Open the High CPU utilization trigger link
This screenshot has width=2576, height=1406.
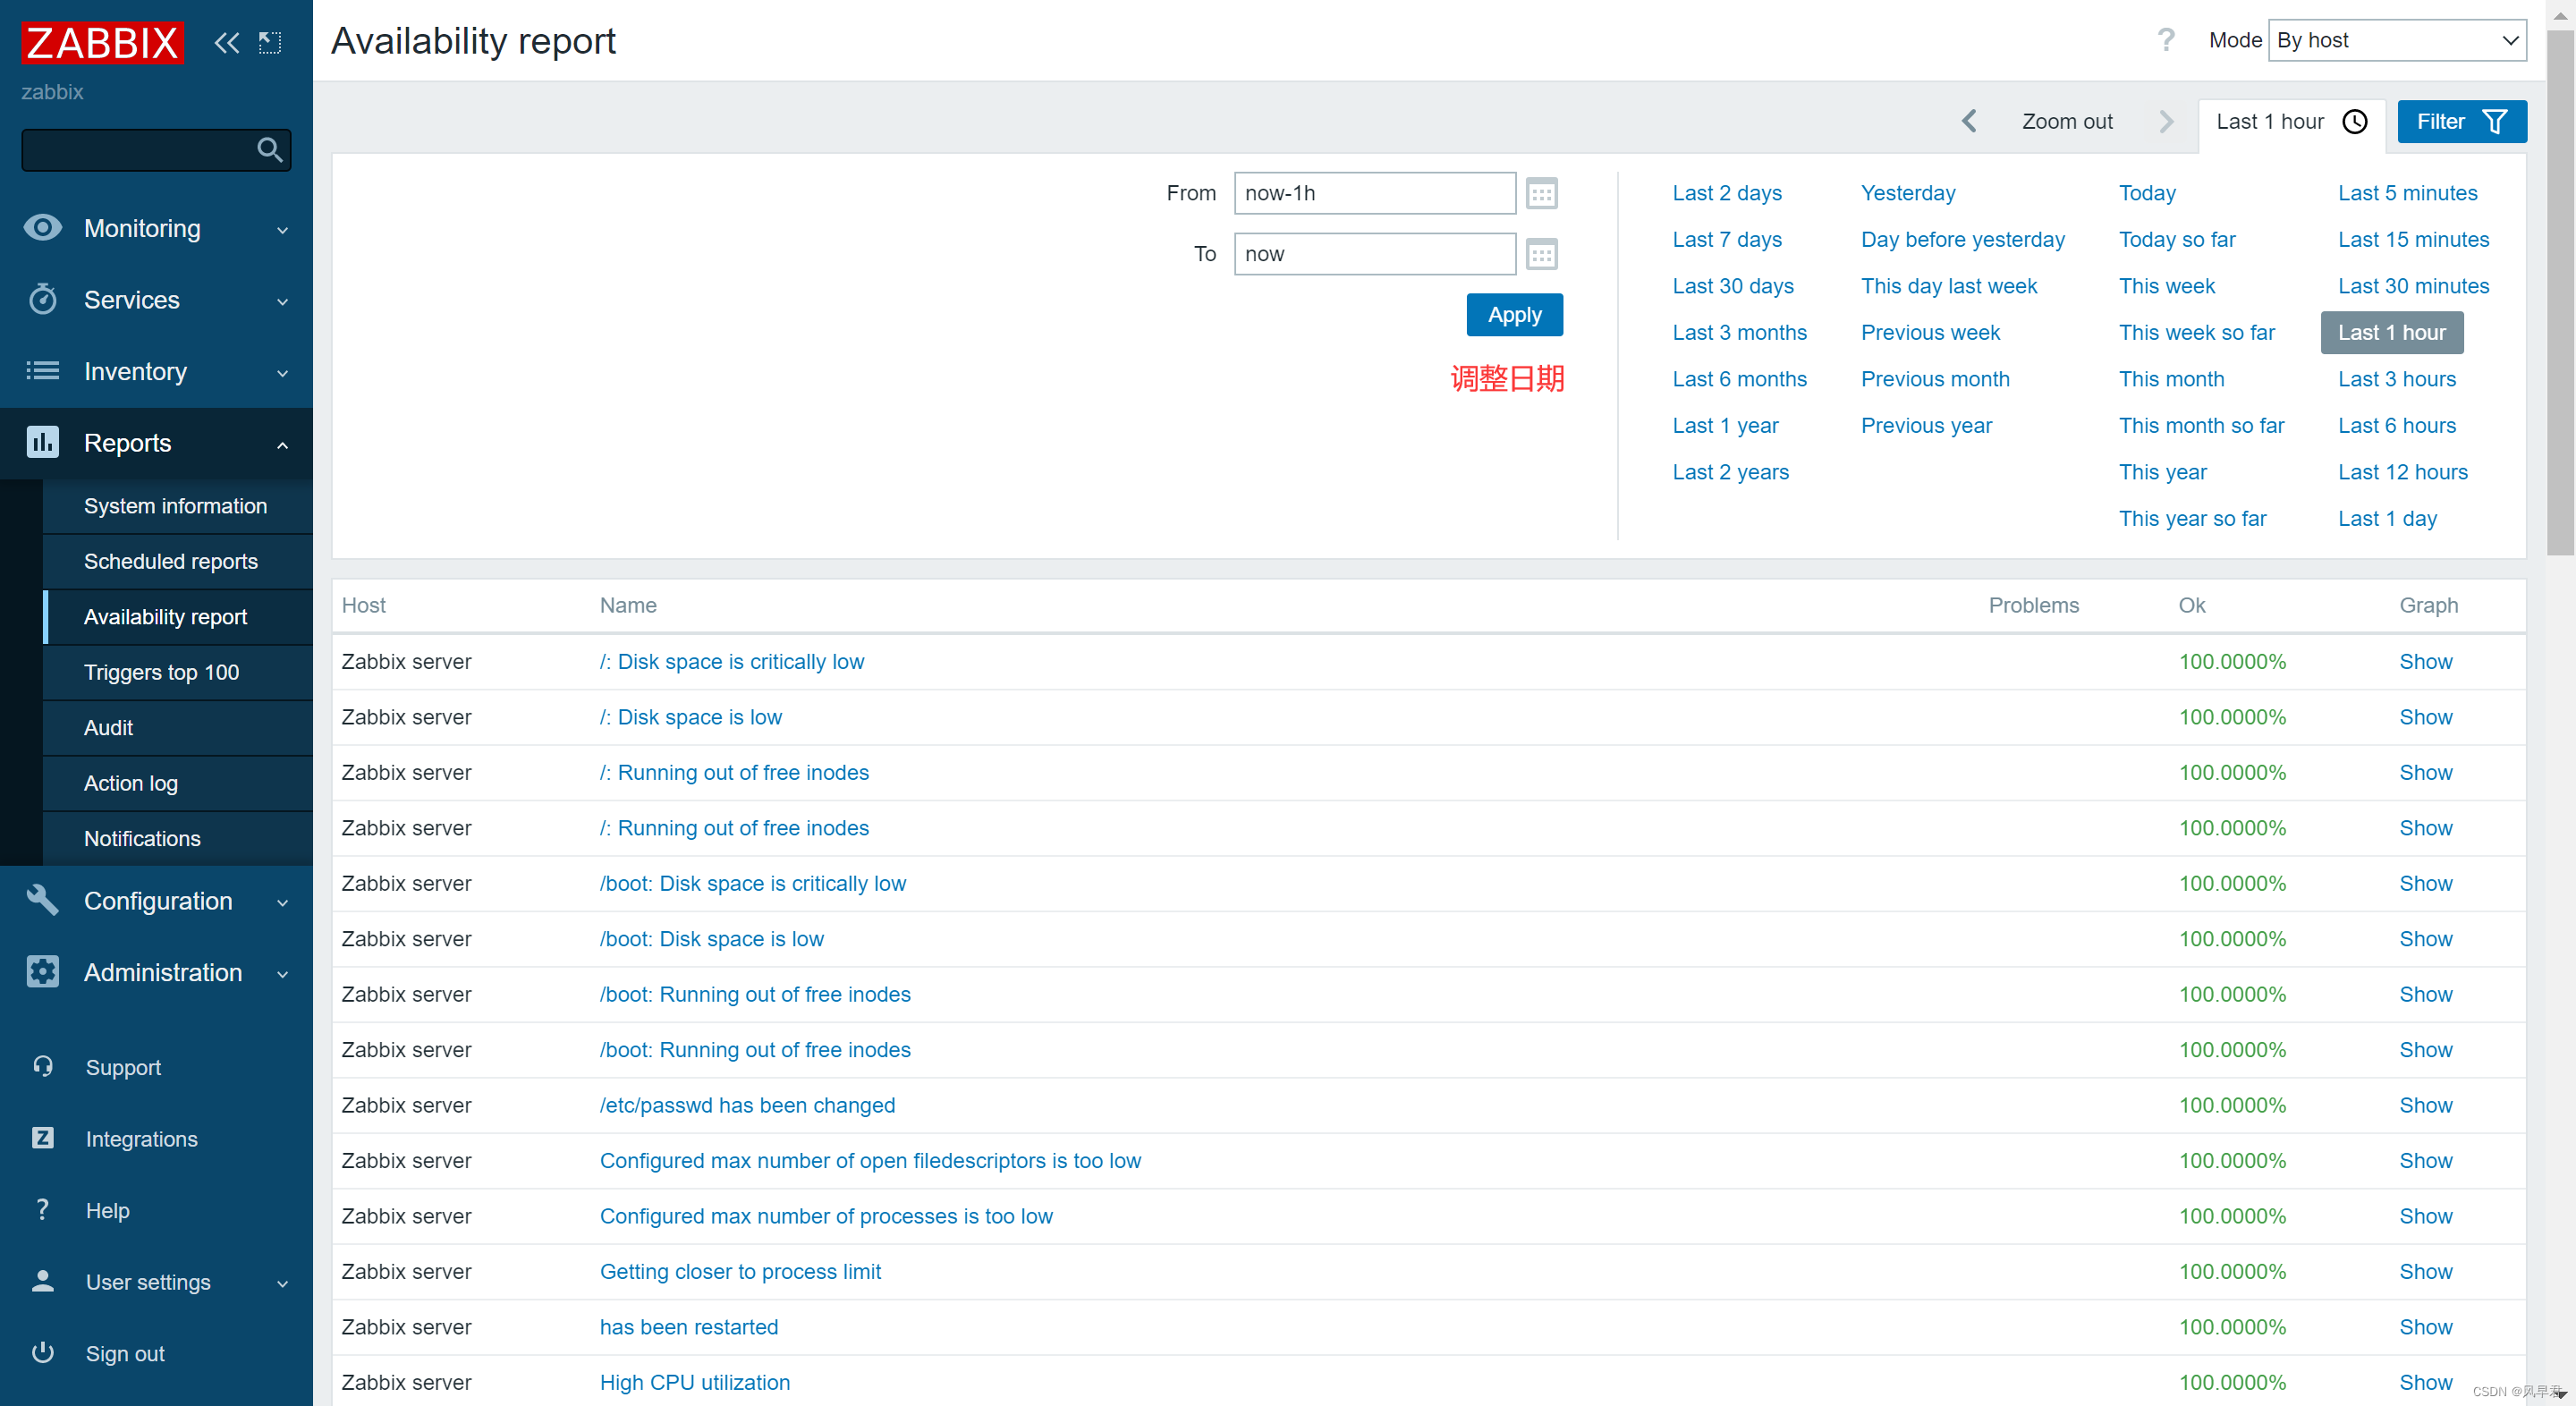[x=694, y=1381]
